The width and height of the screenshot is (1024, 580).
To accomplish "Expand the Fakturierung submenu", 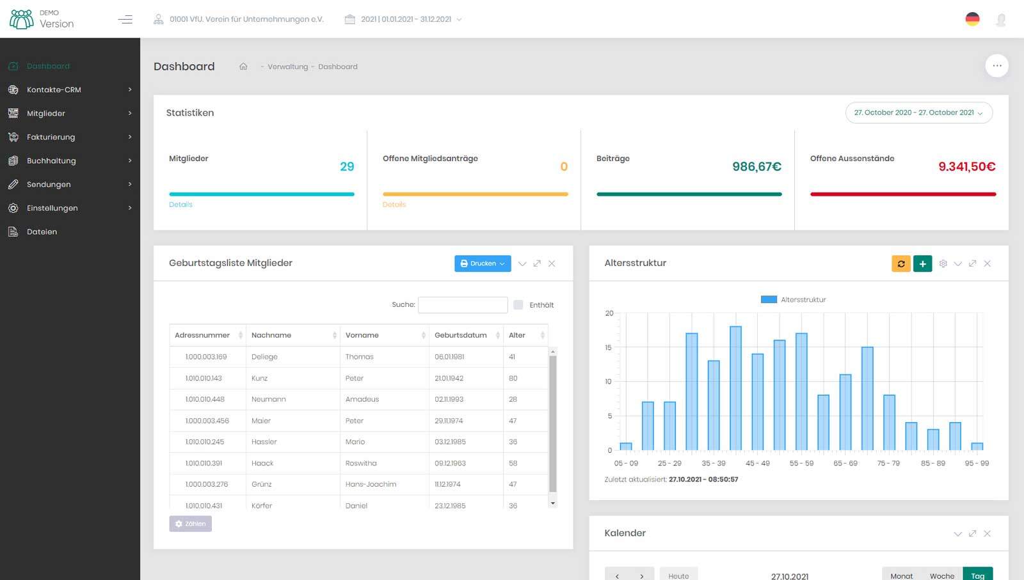I will point(130,137).
